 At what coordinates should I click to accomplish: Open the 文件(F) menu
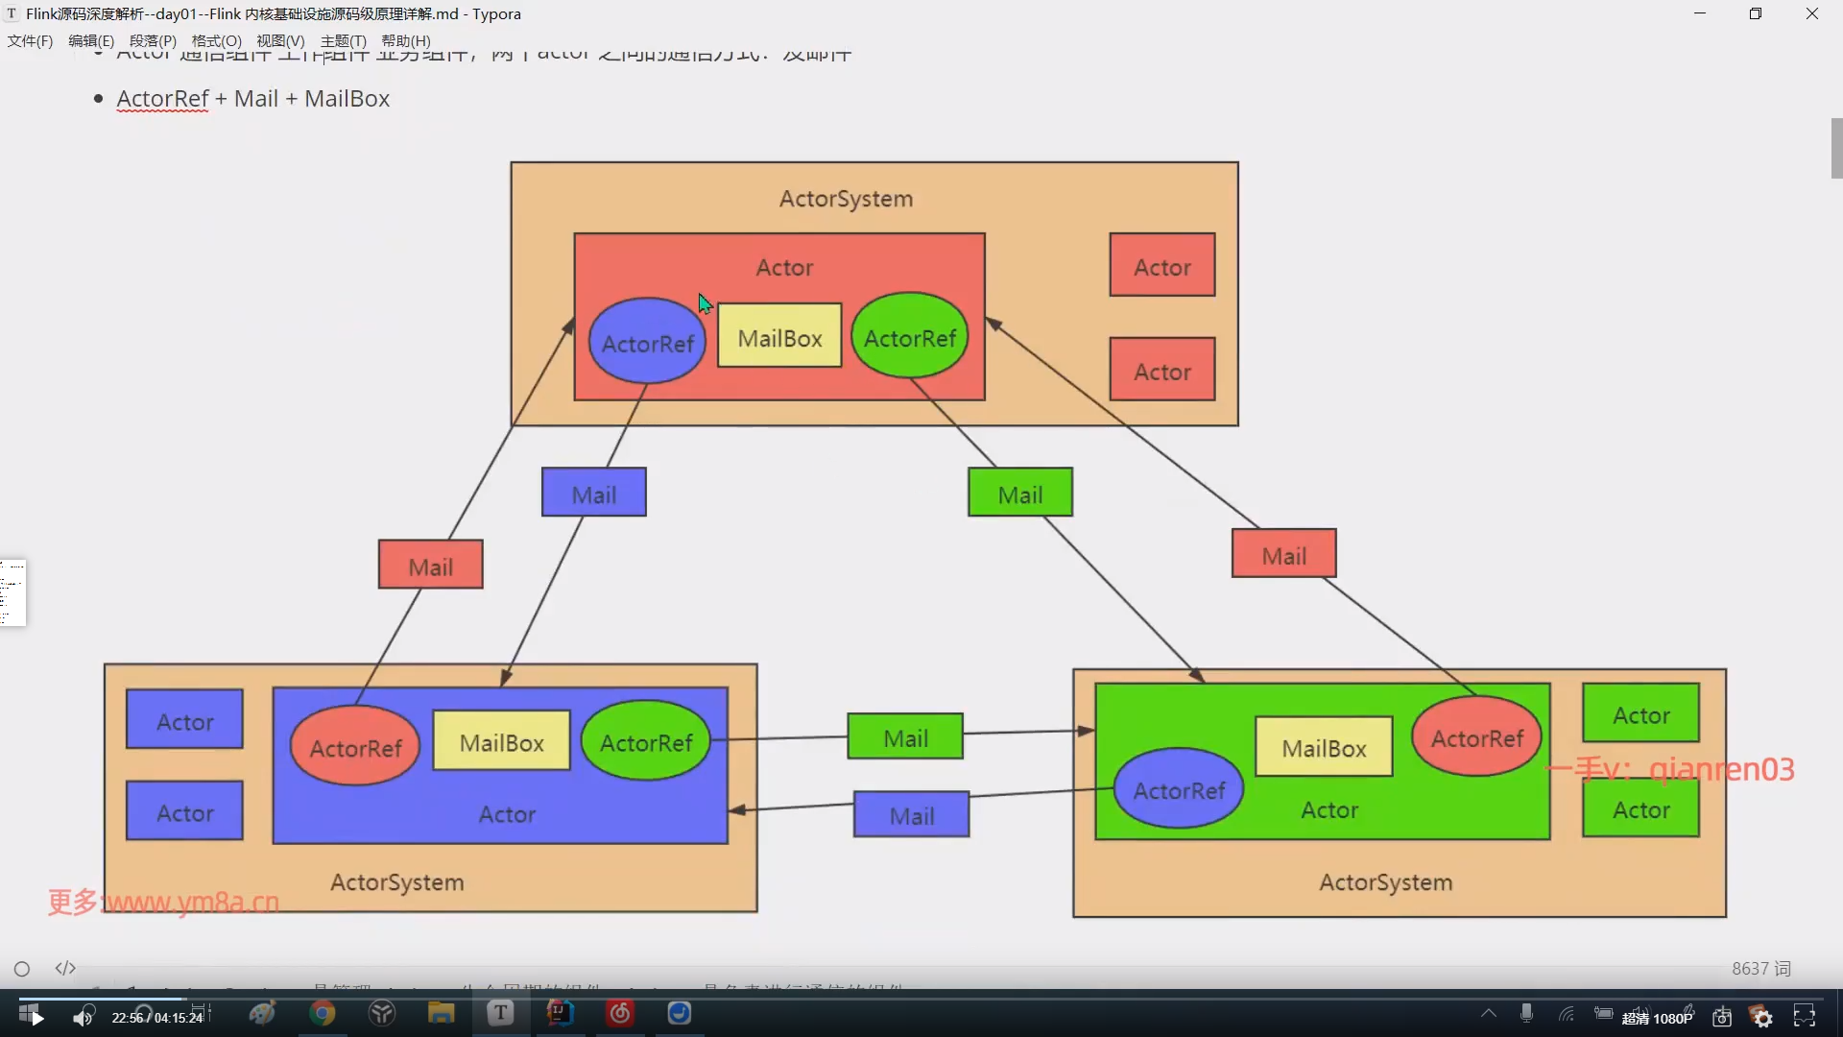click(x=30, y=40)
